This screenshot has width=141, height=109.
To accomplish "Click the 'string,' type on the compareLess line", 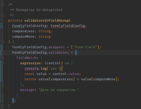I will 45,31.
